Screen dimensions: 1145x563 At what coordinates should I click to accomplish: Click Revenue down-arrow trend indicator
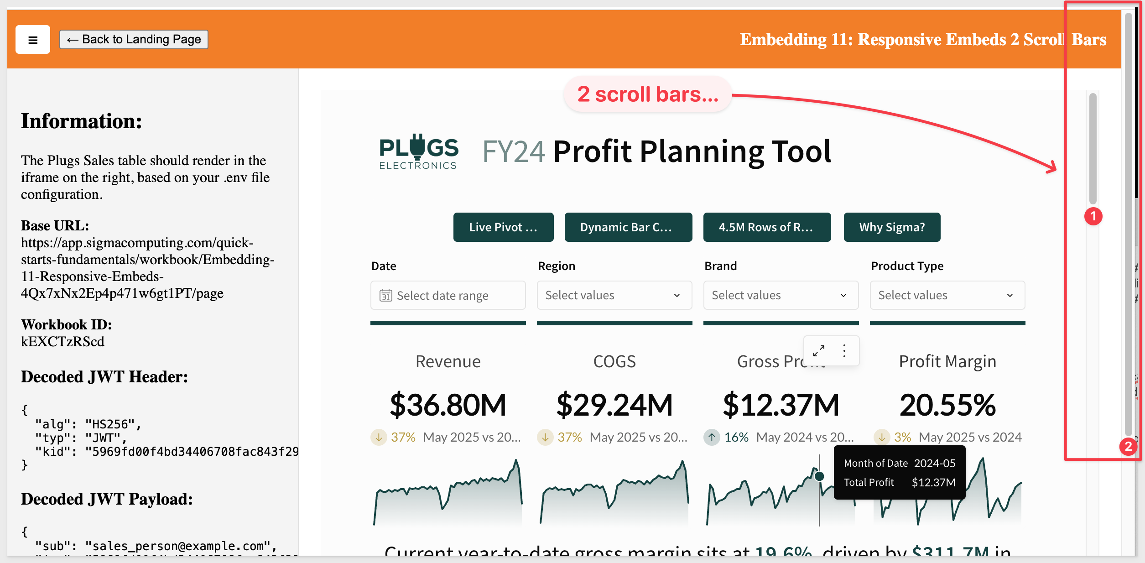click(x=379, y=437)
